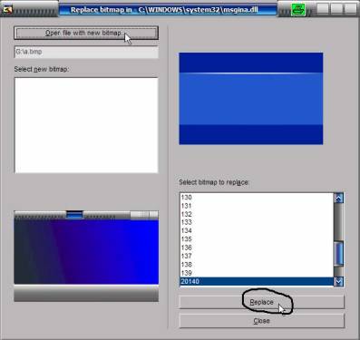Click scrollbar down arrow of bitmap list
The width and height of the screenshot is (360, 340).
[x=338, y=281]
